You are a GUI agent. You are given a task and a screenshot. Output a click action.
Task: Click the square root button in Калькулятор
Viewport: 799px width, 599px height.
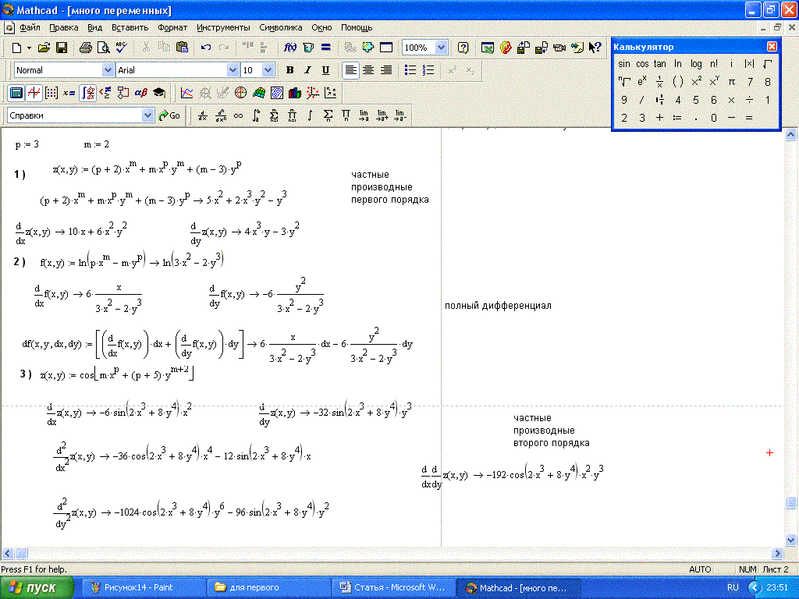[x=768, y=64]
